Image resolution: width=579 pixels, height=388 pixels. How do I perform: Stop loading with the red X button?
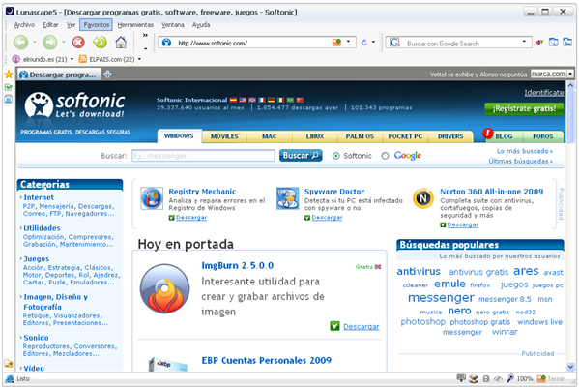coord(78,43)
